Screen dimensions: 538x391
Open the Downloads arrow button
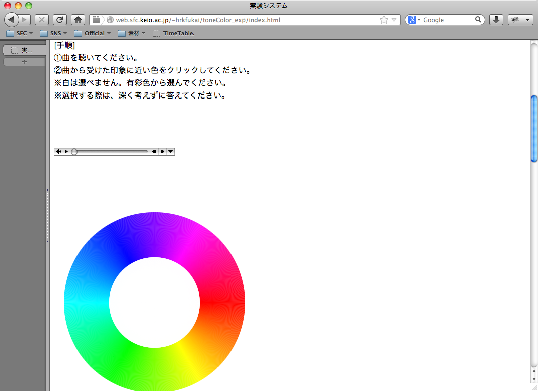click(496, 20)
